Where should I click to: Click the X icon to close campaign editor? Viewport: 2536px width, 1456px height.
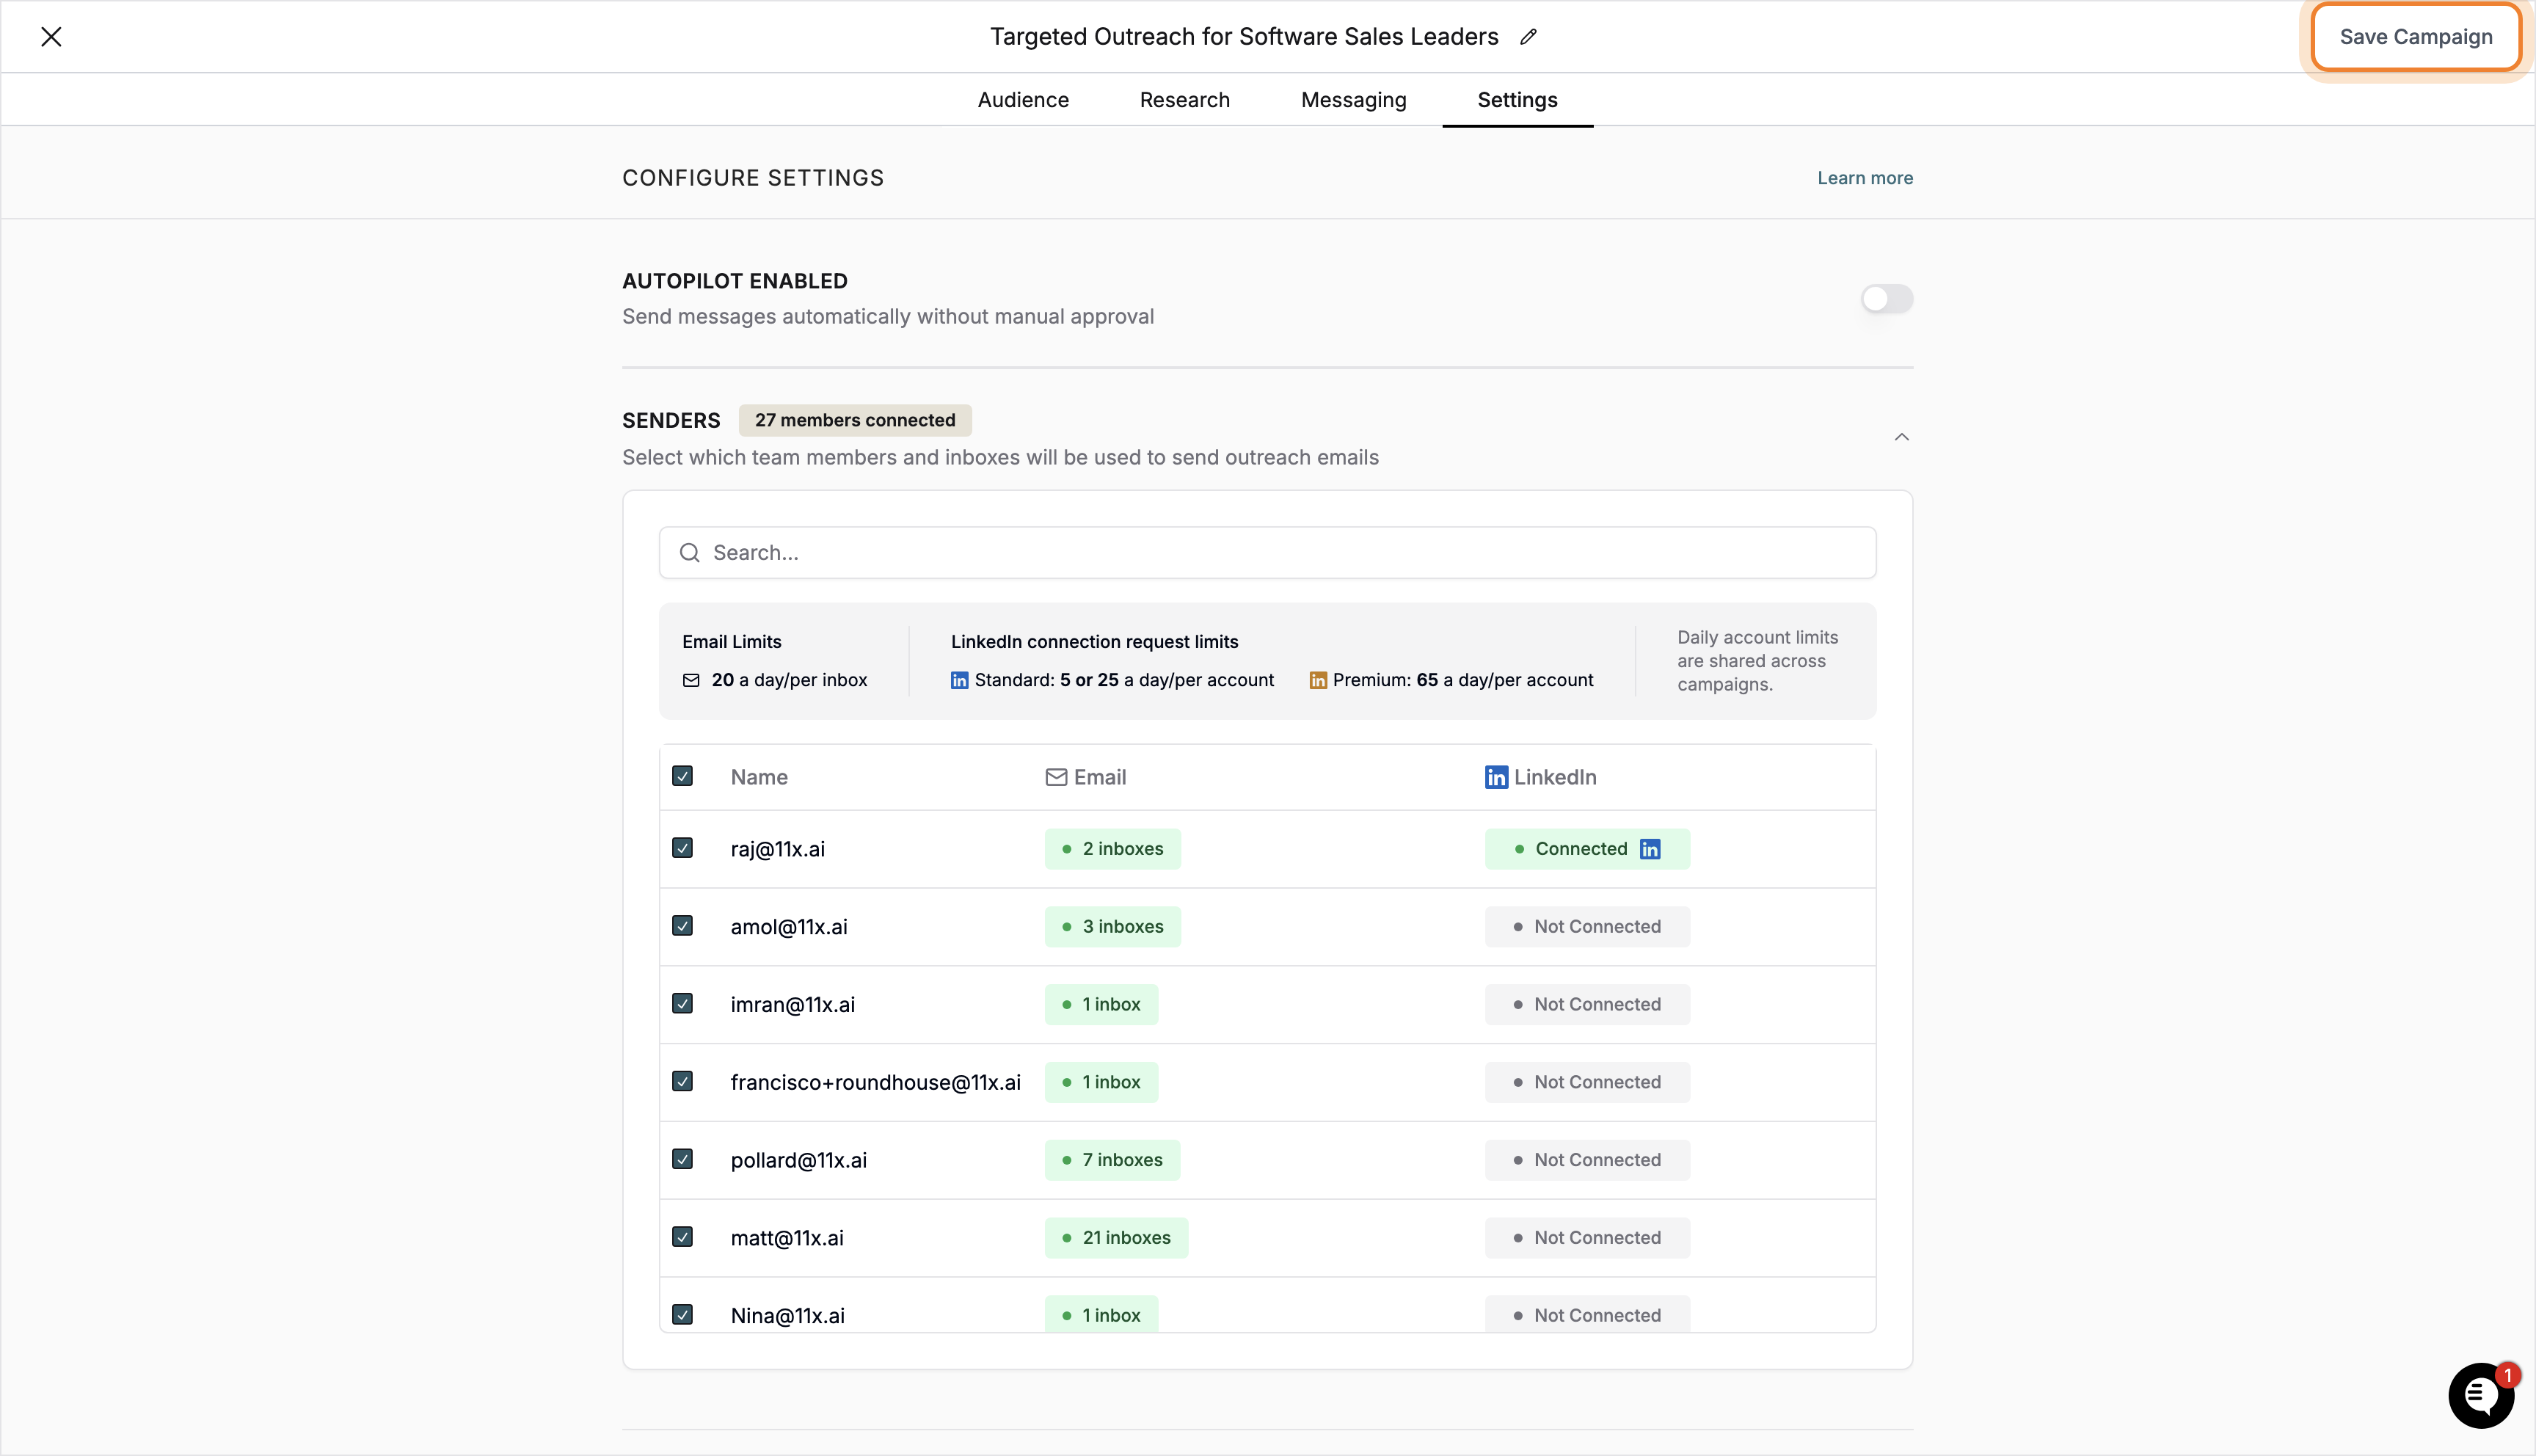pyautogui.click(x=51, y=37)
